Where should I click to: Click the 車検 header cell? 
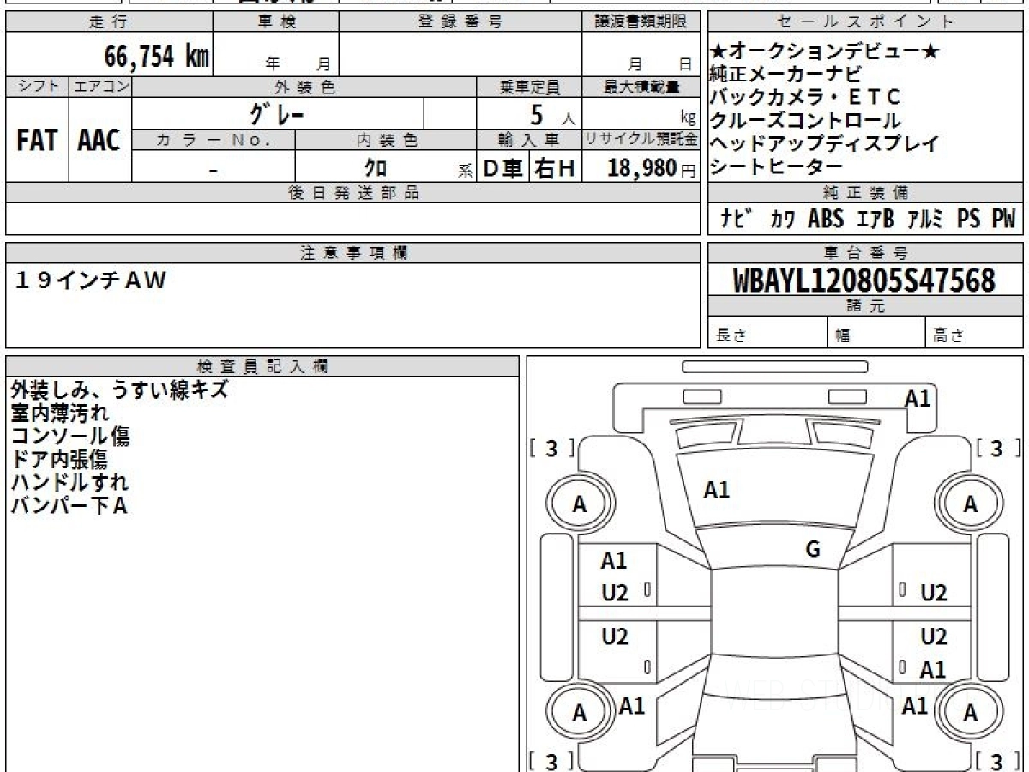click(276, 22)
